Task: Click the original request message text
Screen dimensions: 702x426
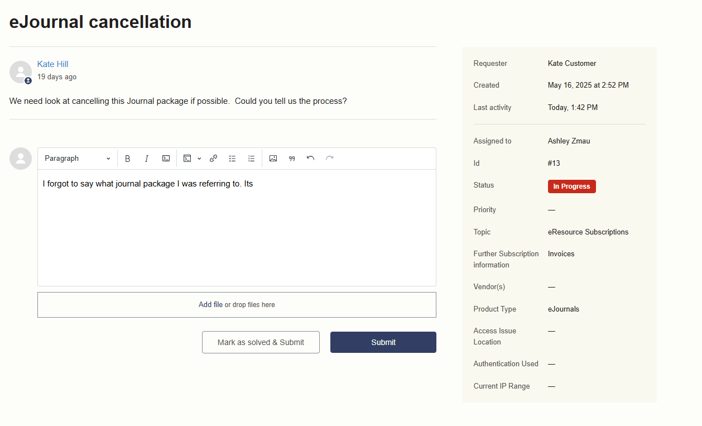Action: [x=178, y=102]
